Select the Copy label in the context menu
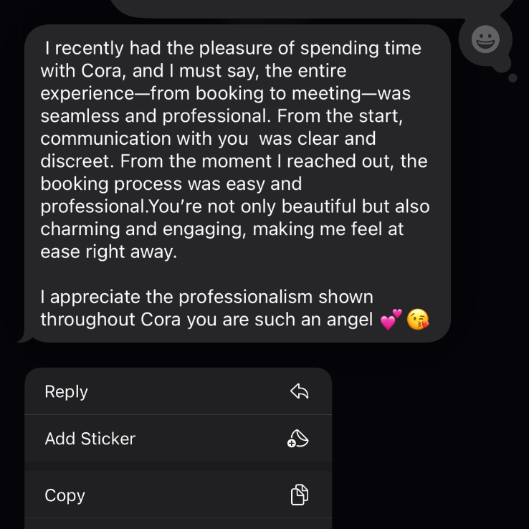This screenshot has height=529, width=529. 65,495
